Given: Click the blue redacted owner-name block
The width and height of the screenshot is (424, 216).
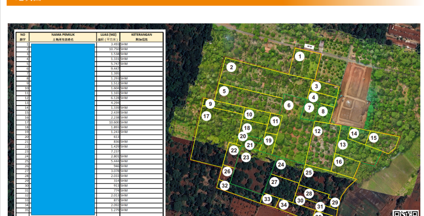Looking at the screenshot, I should [x=63, y=129].
